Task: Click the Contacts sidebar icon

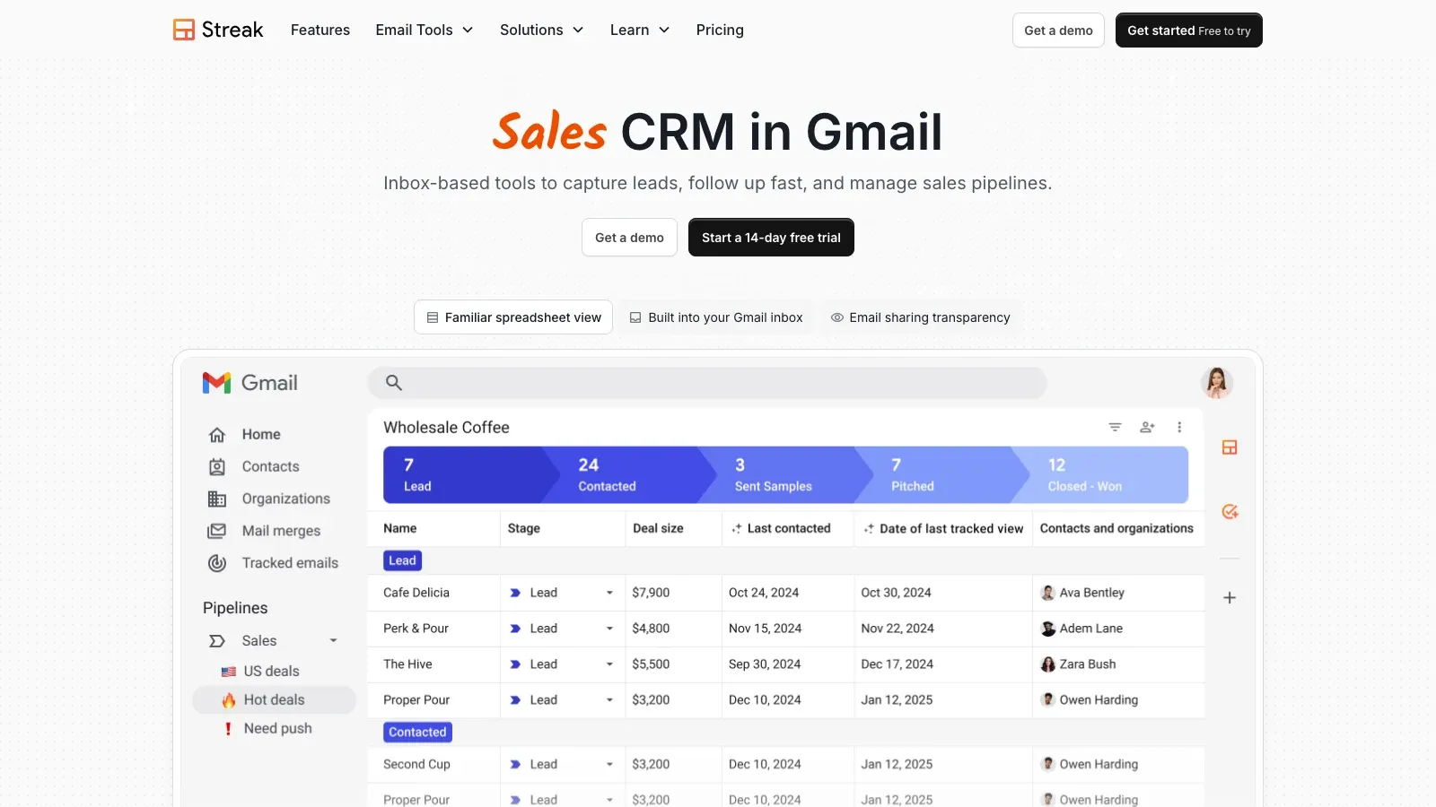Action: 217,467
